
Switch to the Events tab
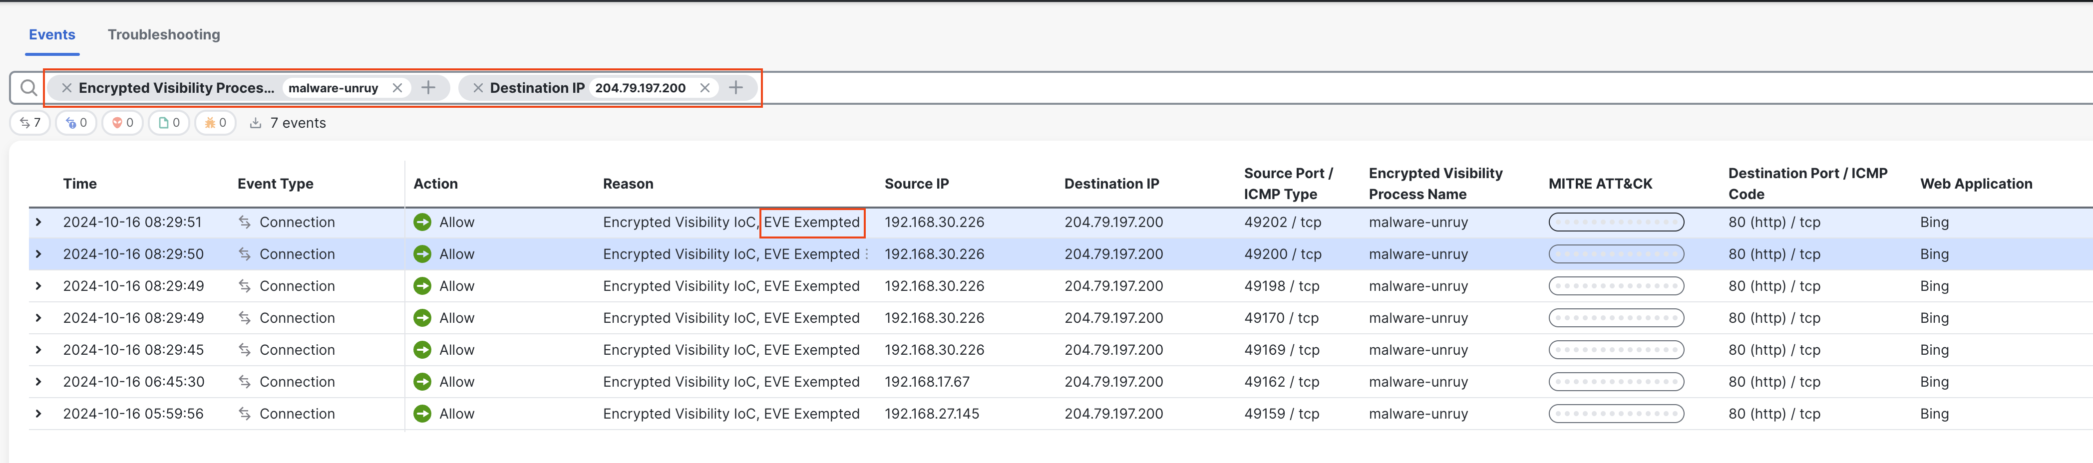[52, 34]
